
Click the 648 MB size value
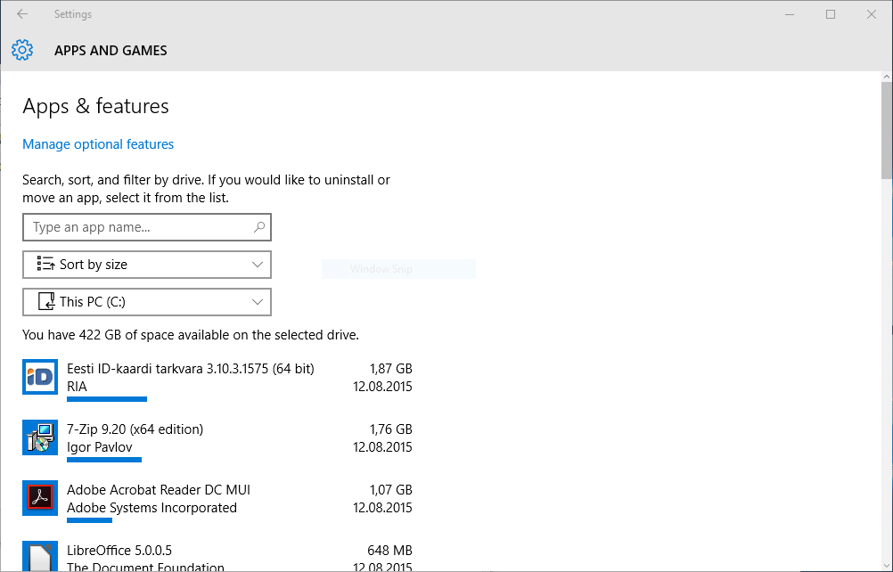coord(389,551)
